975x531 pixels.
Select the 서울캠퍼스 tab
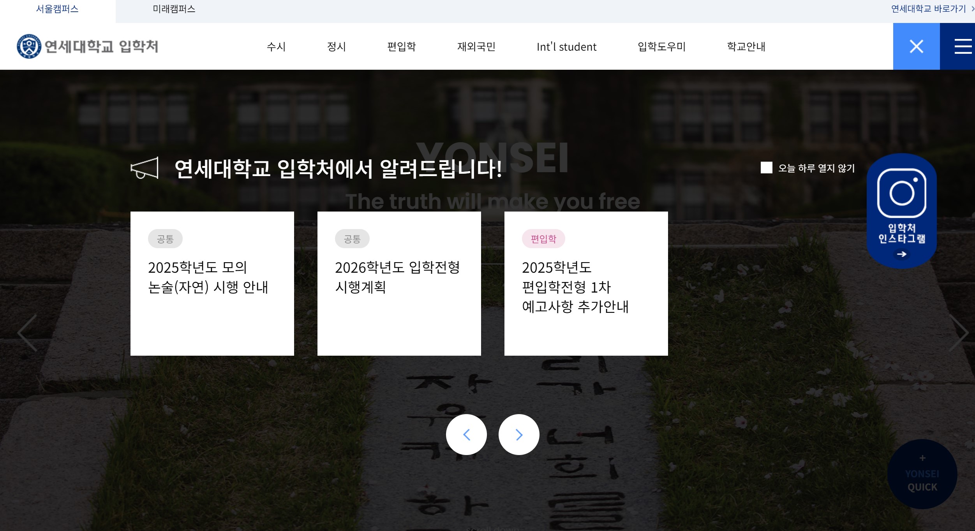point(57,9)
